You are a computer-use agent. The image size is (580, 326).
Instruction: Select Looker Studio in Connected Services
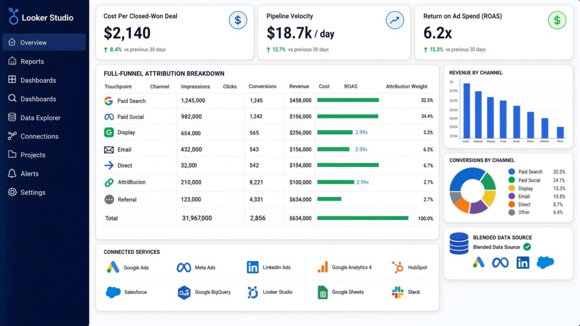[270, 292]
